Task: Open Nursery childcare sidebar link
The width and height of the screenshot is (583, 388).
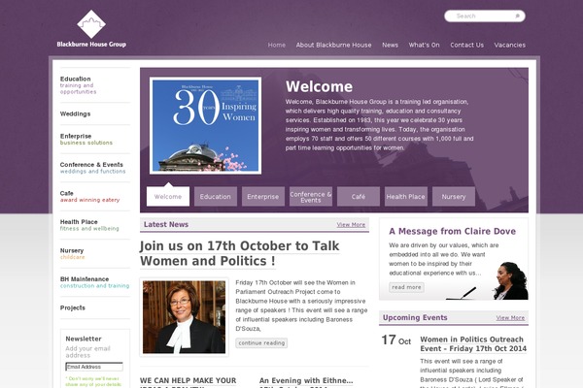Action: [x=95, y=253]
